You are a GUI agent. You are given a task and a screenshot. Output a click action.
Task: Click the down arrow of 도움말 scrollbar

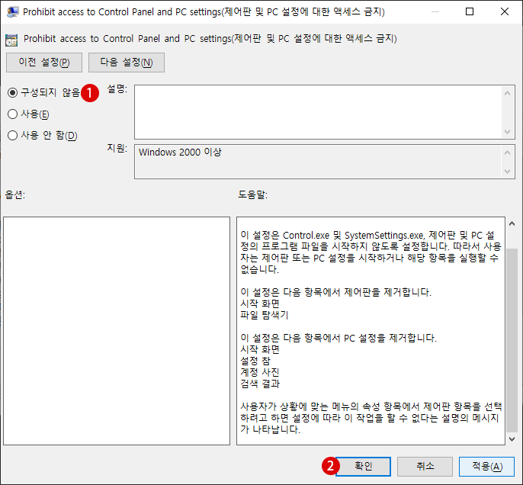[x=512, y=439]
